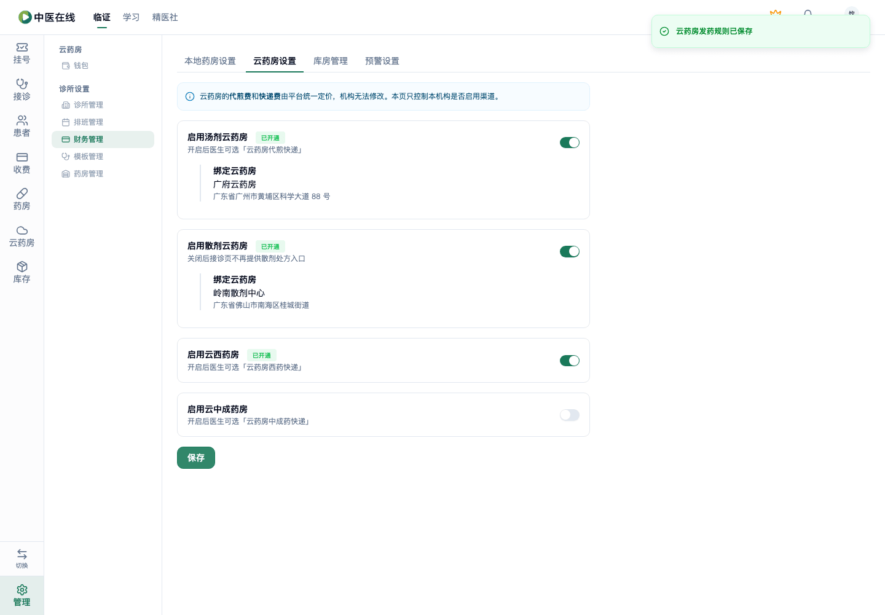Click the success check icon in toast
This screenshot has width=885, height=615.
pyautogui.click(x=664, y=31)
